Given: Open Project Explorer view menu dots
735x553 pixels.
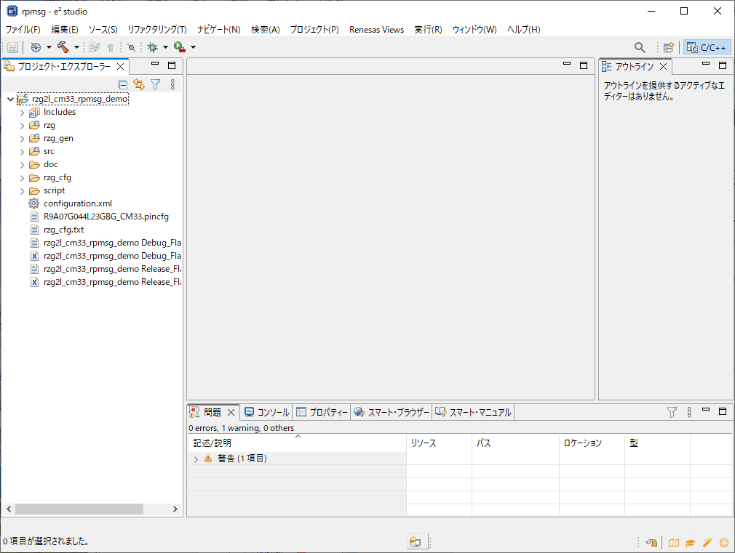Looking at the screenshot, I should point(172,84).
